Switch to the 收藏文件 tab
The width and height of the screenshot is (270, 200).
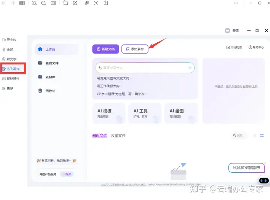click(118, 136)
